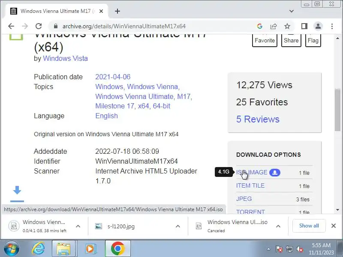Open the Chrome three-dot menu
This screenshot has height=257, width=343.
332,26
